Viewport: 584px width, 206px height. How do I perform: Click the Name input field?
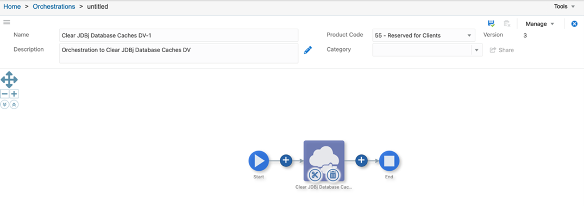(x=179, y=35)
